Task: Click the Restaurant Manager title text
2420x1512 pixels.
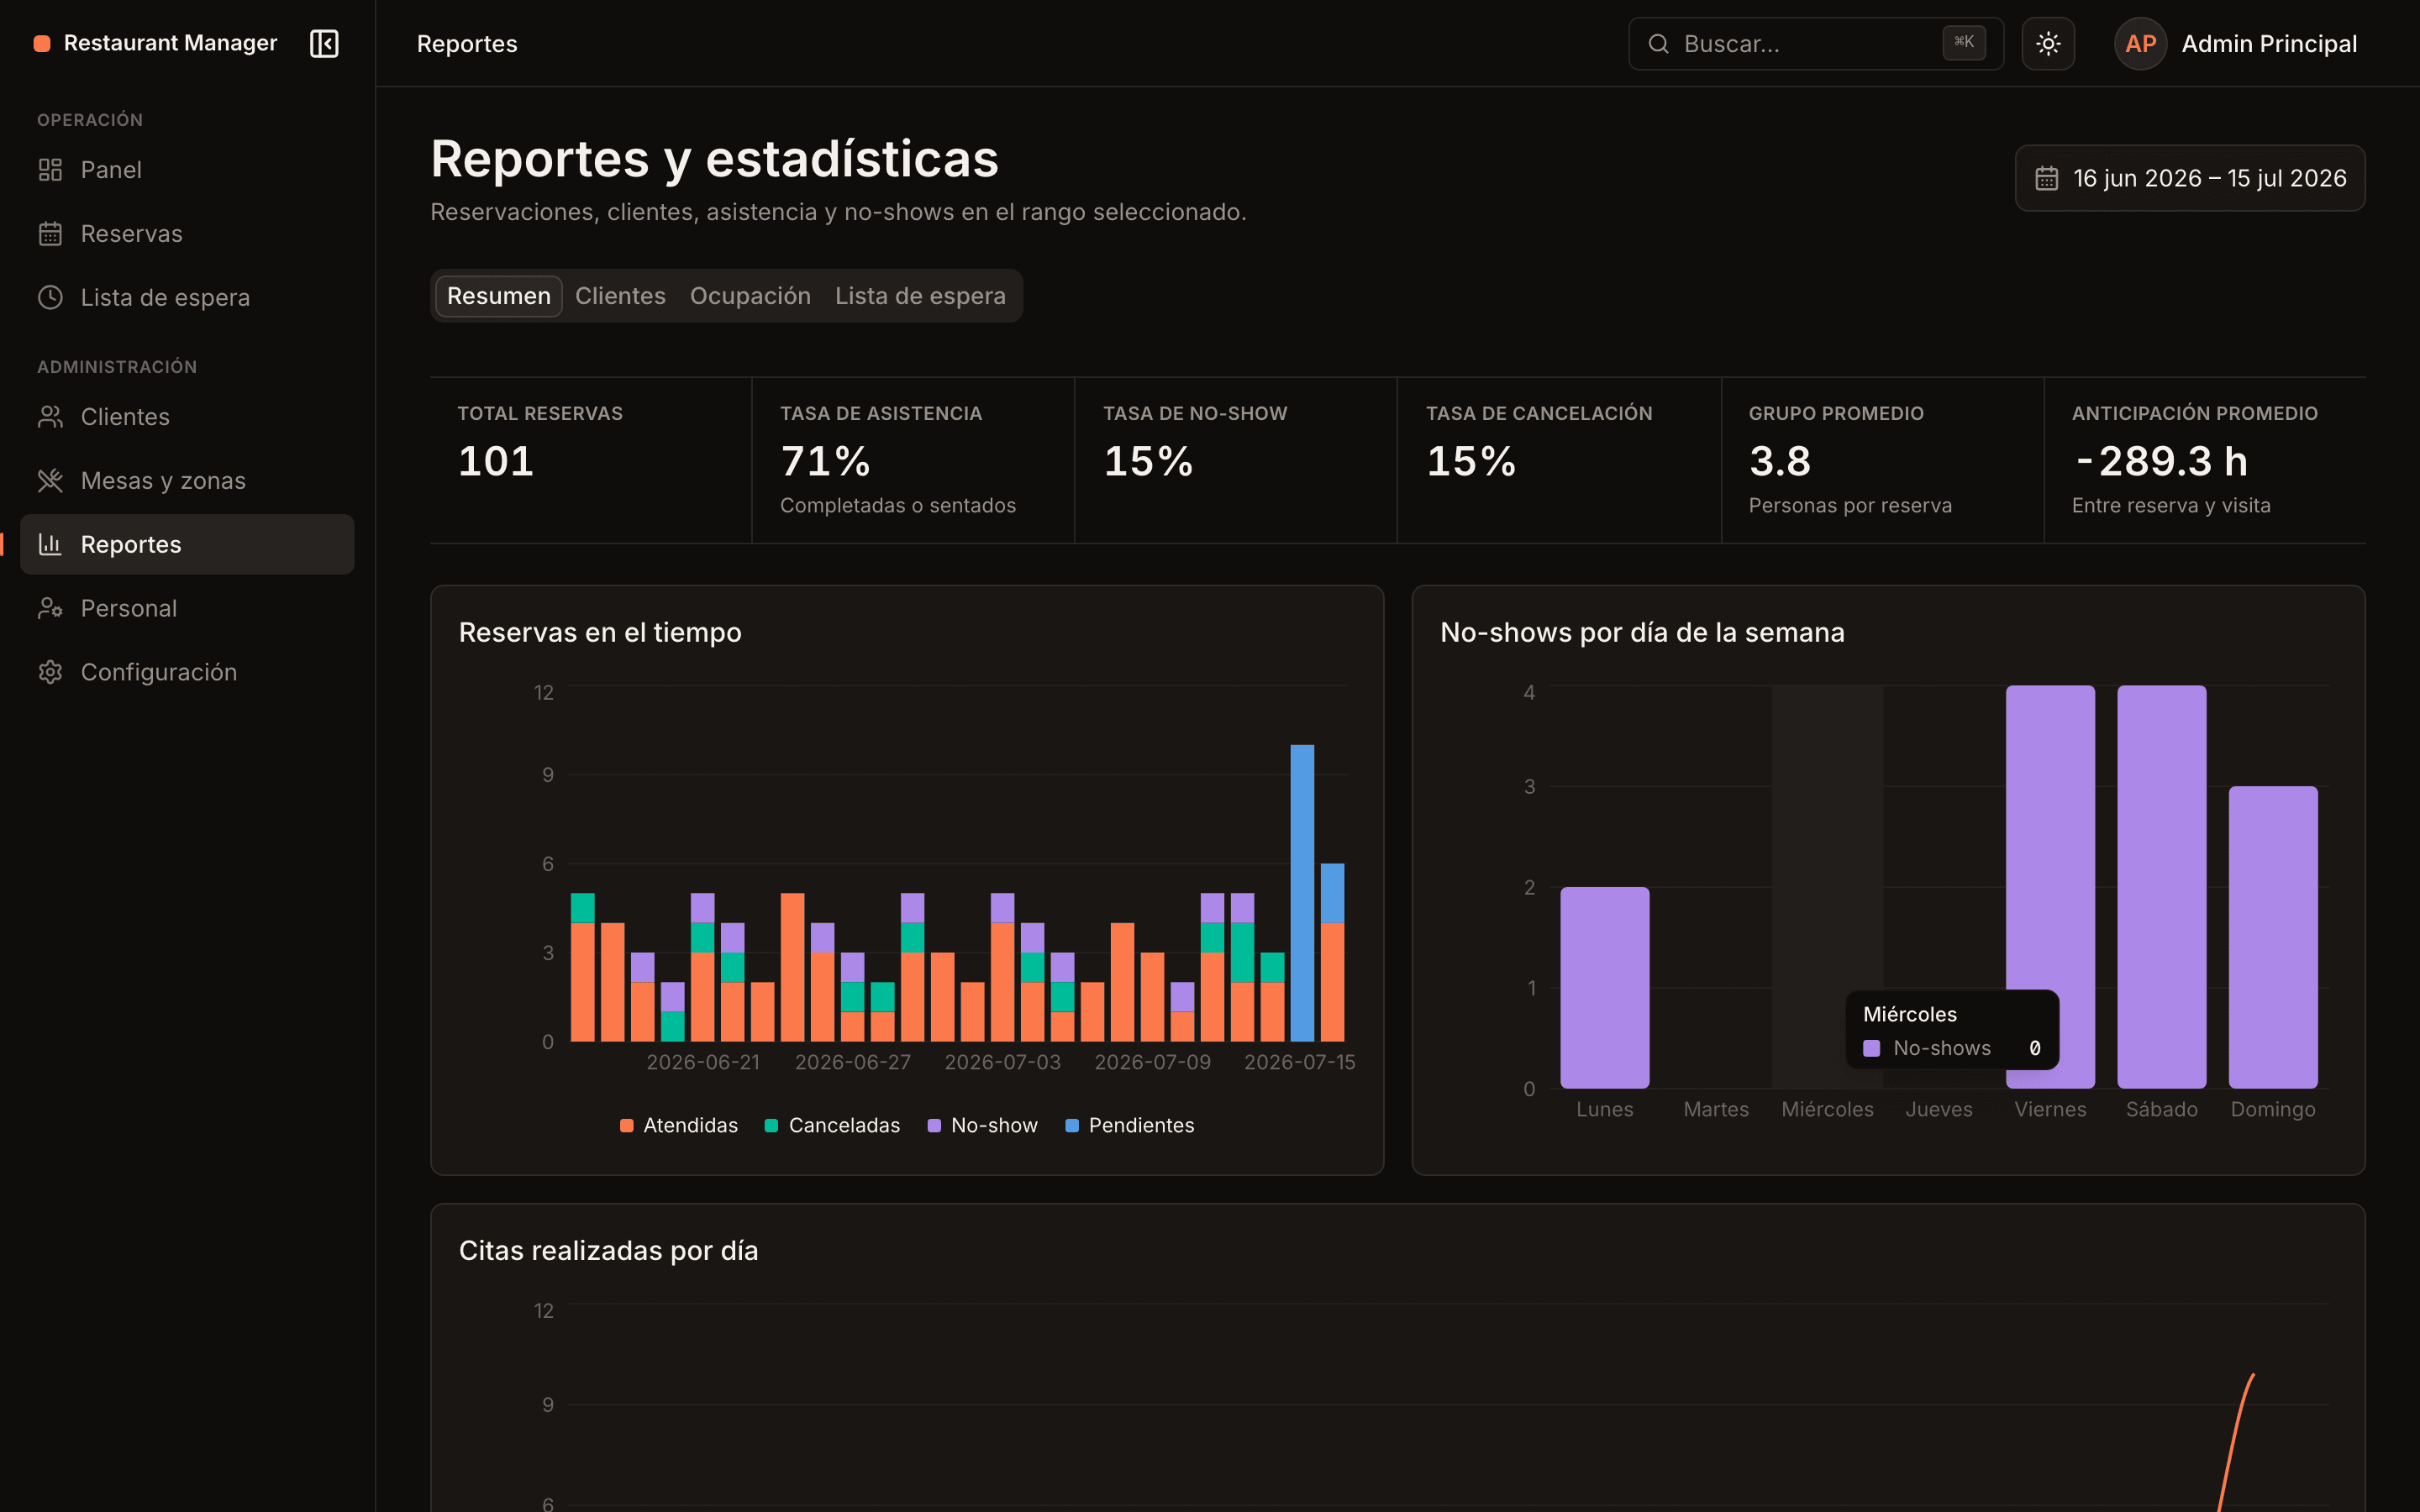Action: click(170, 43)
